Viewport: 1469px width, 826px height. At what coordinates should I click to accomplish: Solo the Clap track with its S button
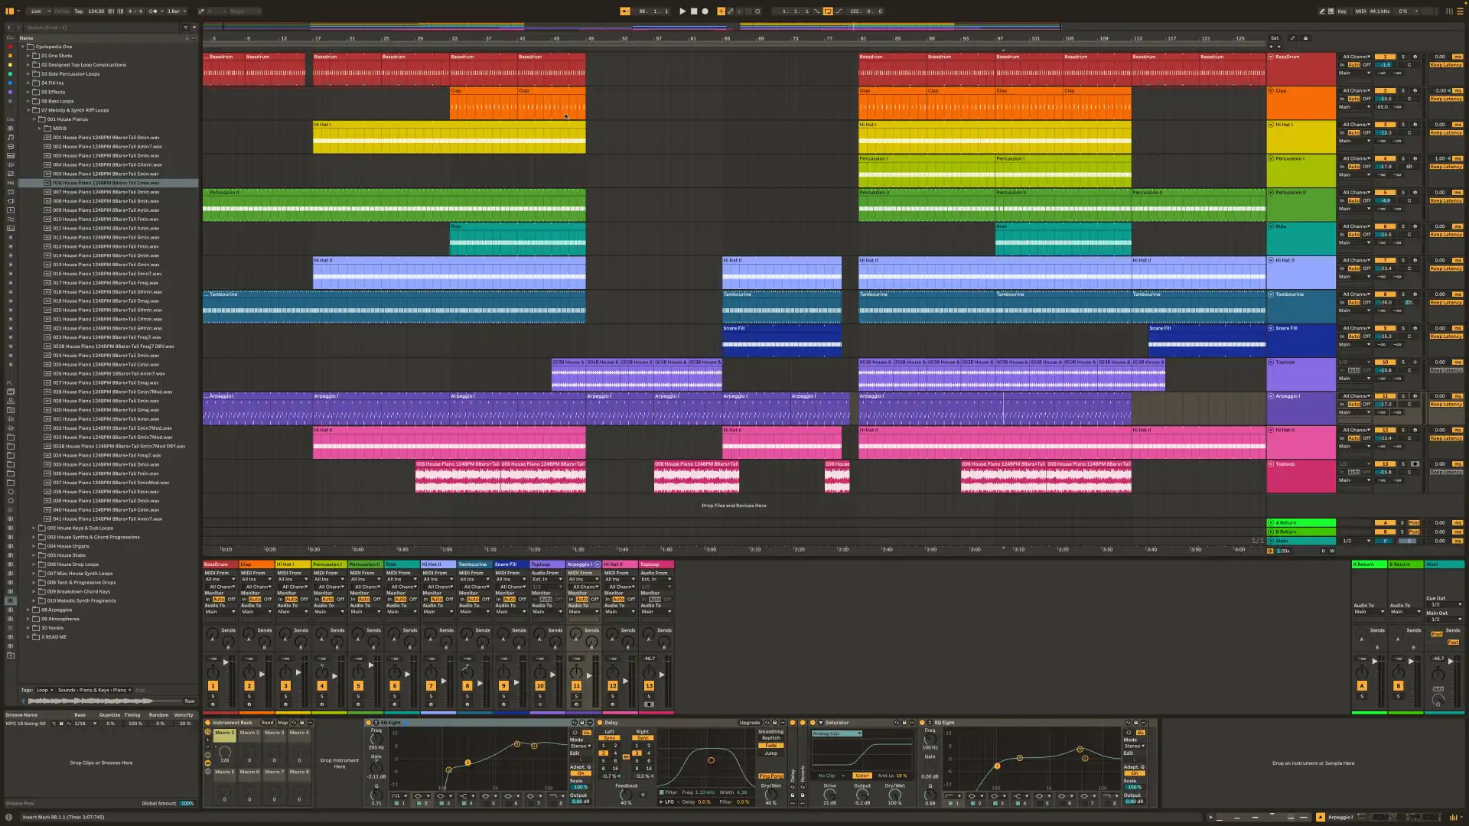(x=1403, y=91)
